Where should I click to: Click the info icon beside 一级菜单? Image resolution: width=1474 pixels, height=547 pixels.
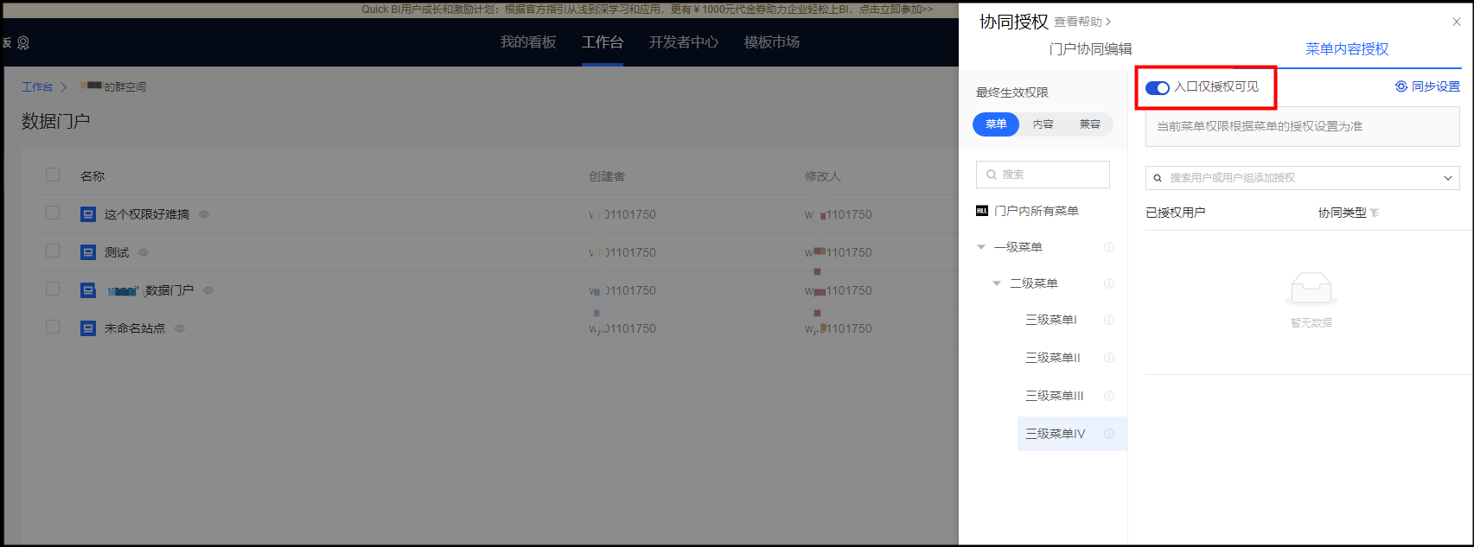point(1109,247)
